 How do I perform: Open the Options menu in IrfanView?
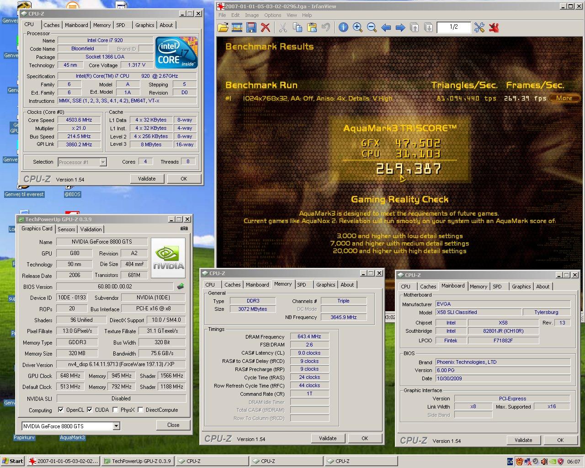[273, 15]
